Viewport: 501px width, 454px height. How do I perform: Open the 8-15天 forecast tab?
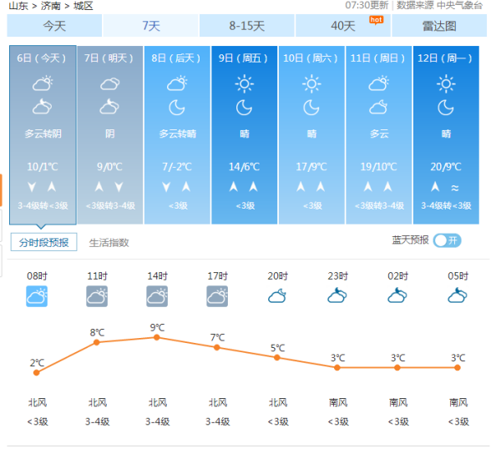(x=247, y=26)
